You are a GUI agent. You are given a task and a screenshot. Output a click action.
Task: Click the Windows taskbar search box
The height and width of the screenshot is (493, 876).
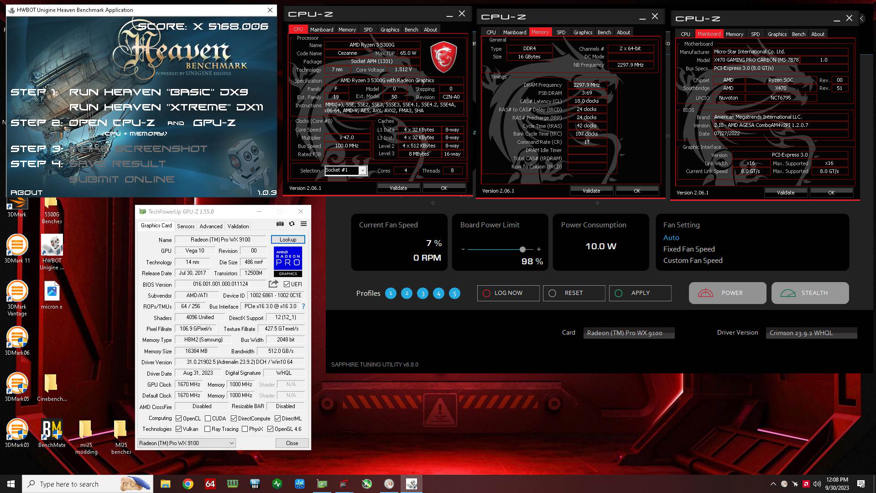(88, 484)
